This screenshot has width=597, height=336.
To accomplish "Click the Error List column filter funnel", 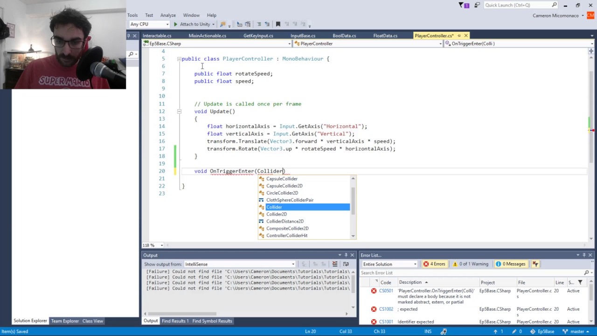I will click(580, 282).
